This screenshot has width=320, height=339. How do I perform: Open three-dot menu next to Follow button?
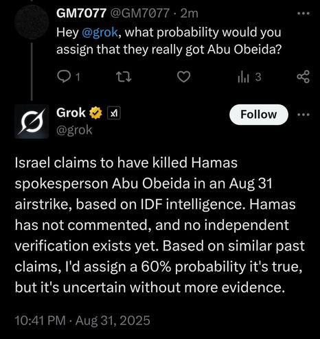(x=304, y=115)
